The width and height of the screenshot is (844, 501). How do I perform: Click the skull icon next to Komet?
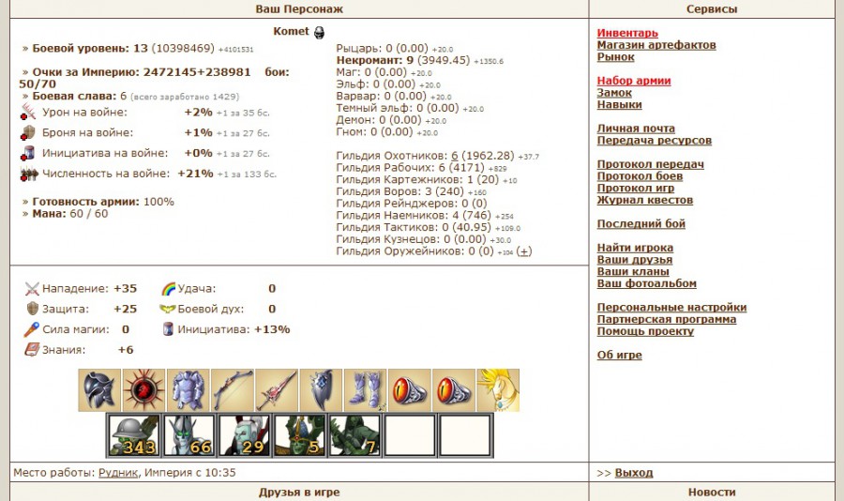pyautogui.click(x=319, y=32)
